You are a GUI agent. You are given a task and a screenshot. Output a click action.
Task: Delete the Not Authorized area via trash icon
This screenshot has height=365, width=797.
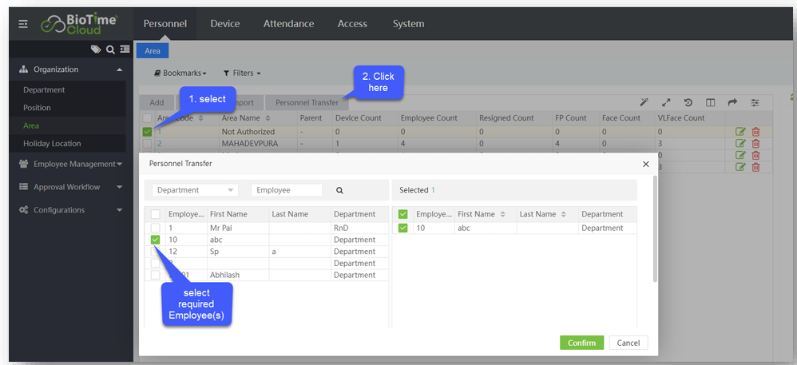[755, 132]
